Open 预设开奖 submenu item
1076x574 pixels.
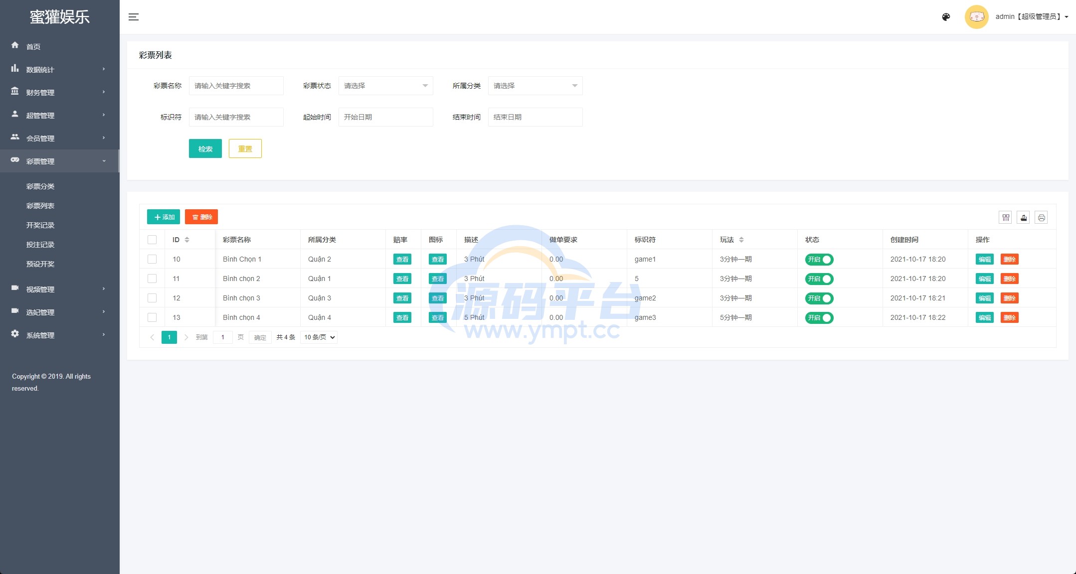click(40, 264)
